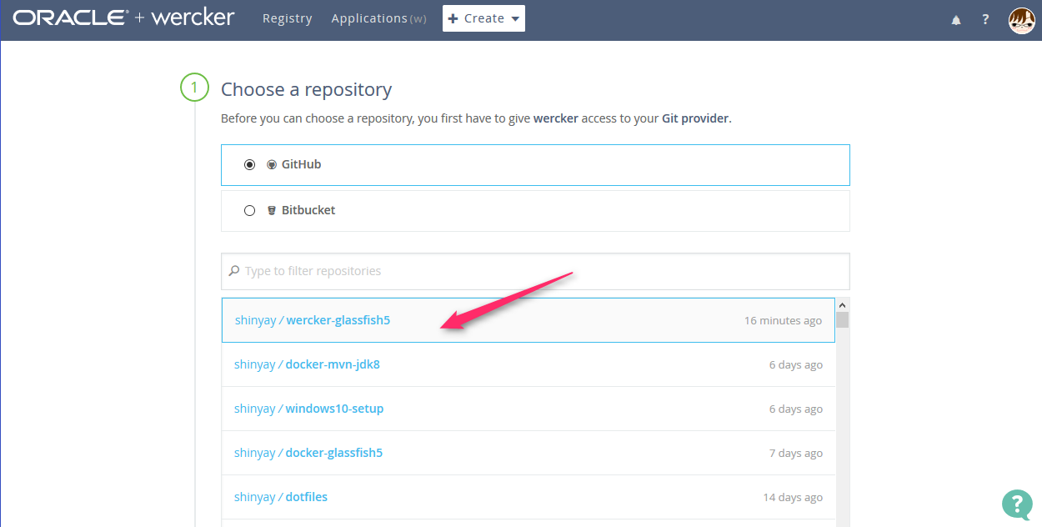Click the Bitbucket bucket icon
1042x527 pixels.
[271, 211]
